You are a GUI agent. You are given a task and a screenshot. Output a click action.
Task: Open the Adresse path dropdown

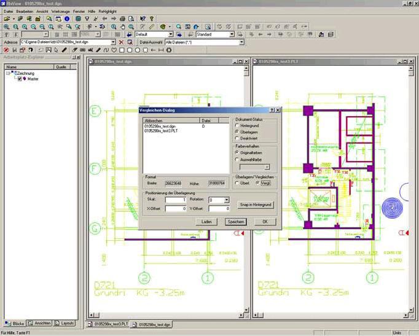pyautogui.click(x=113, y=42)
